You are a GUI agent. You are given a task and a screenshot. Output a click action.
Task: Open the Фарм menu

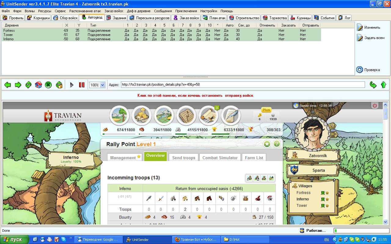17,11
